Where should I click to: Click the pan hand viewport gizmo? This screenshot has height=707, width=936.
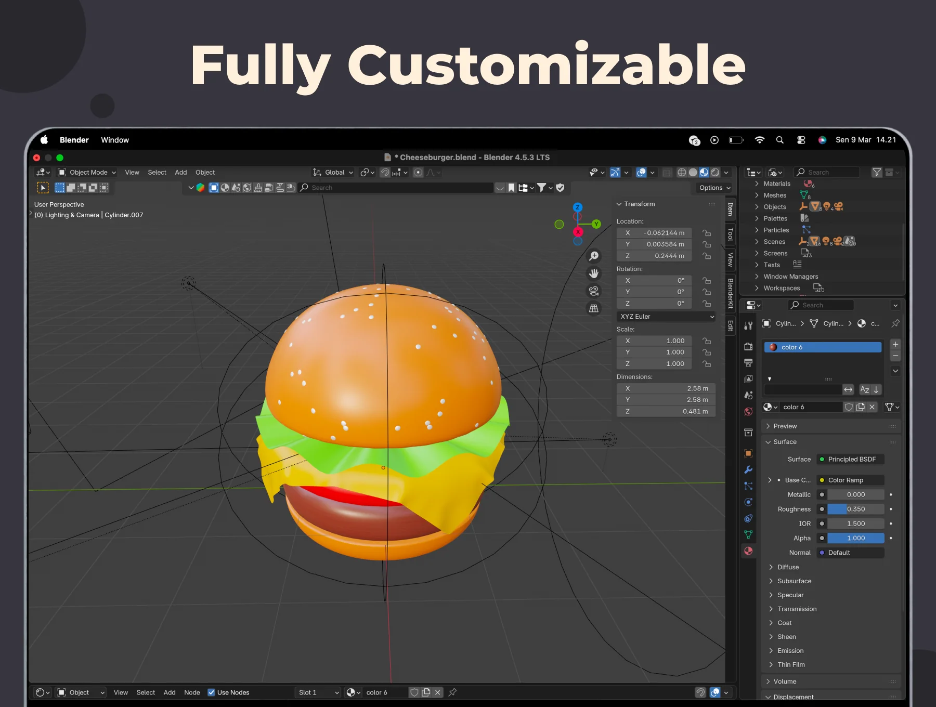click(593, 273)
